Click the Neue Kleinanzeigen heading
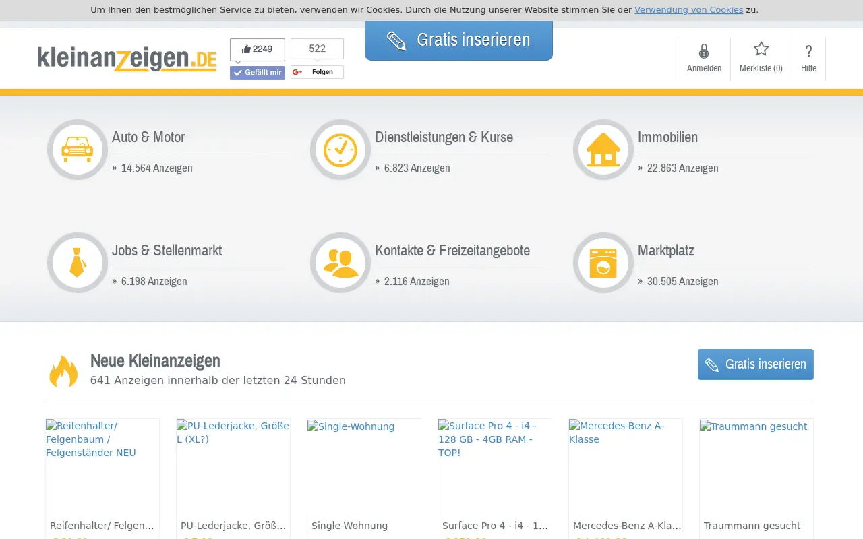 (x=155, y=360)
